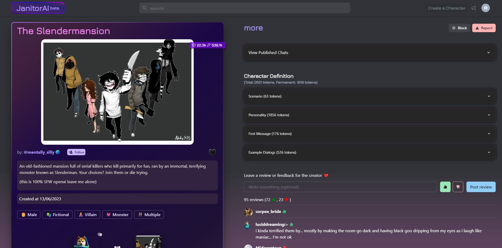Image resolution: width=502 pixels, height=248 pixels.
Task: Expand the Example Dialogs (526 tokens) section
Action: point(370,152)
